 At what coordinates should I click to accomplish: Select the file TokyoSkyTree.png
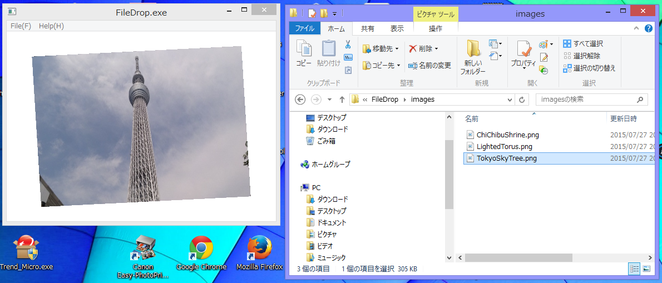[x=559, y=158]
